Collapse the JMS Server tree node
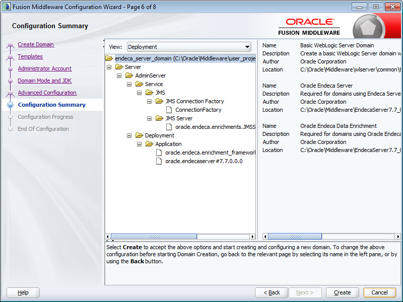The height and width of the screenshot is (302, 403). tap(149, 118)
